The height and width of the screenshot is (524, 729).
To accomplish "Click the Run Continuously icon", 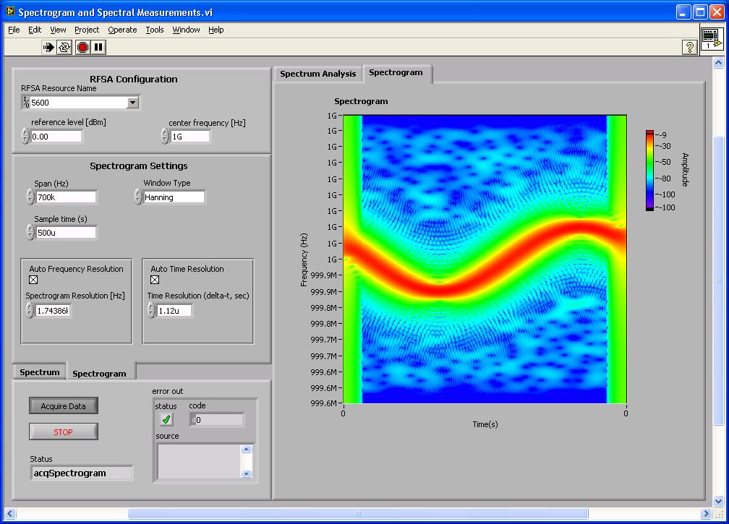I will [x=65, y=47].
